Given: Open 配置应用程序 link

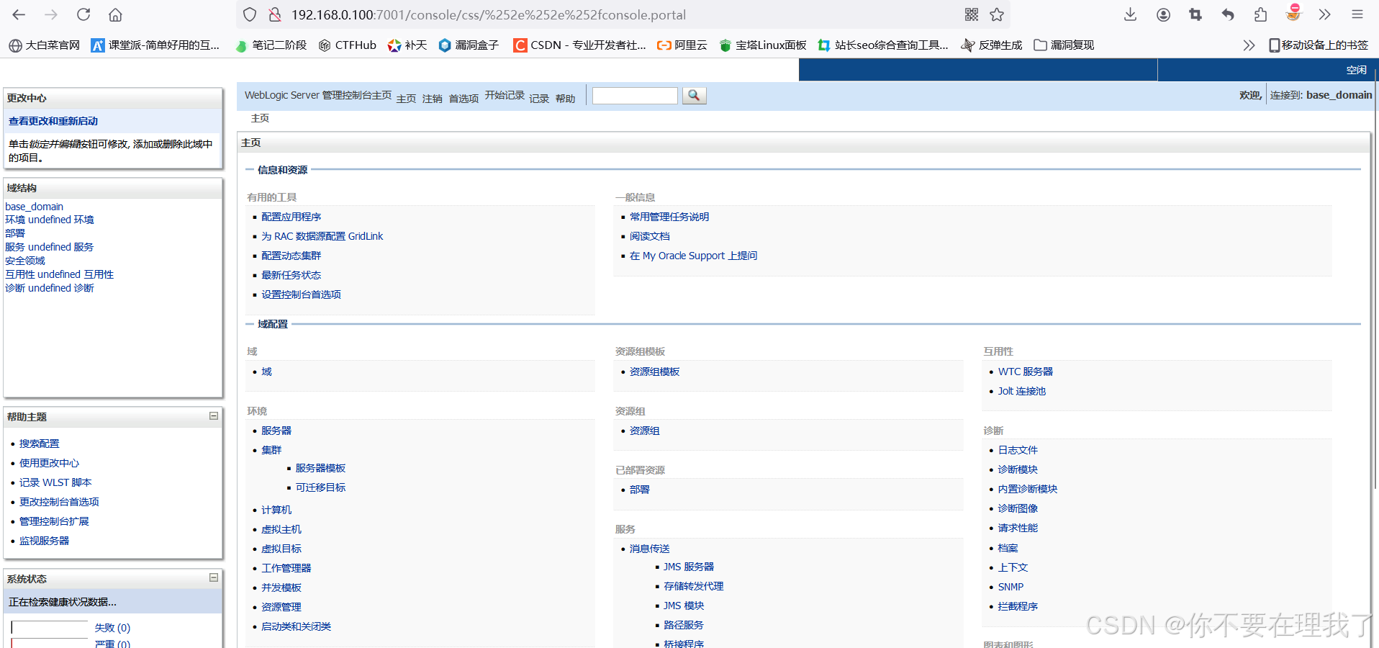Looking at the screenshot, I should (291, 217).
